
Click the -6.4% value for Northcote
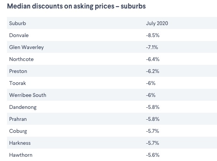pyautogui.click(x=153, y=59)
